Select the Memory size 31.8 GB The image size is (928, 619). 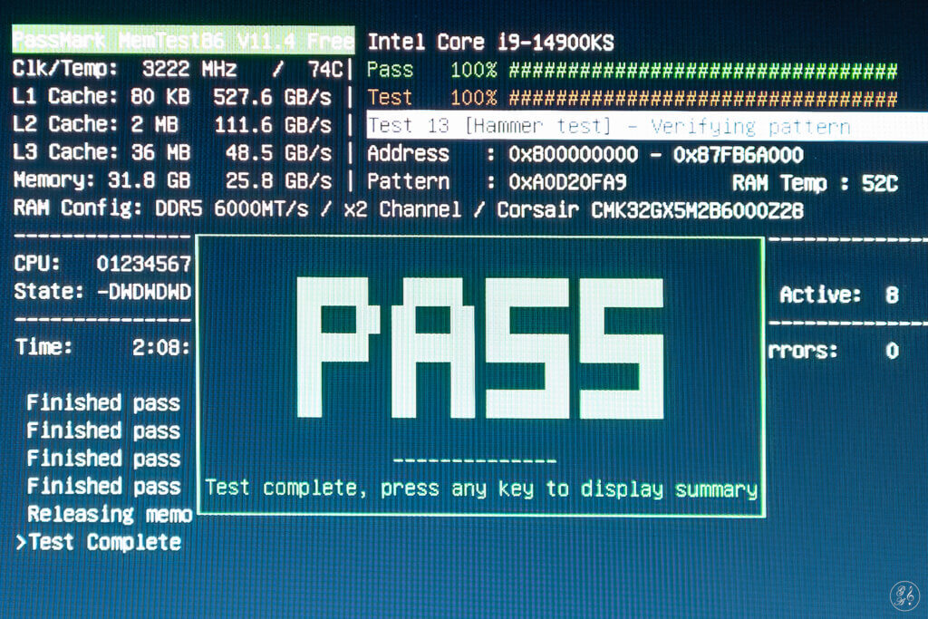point(149,180)
